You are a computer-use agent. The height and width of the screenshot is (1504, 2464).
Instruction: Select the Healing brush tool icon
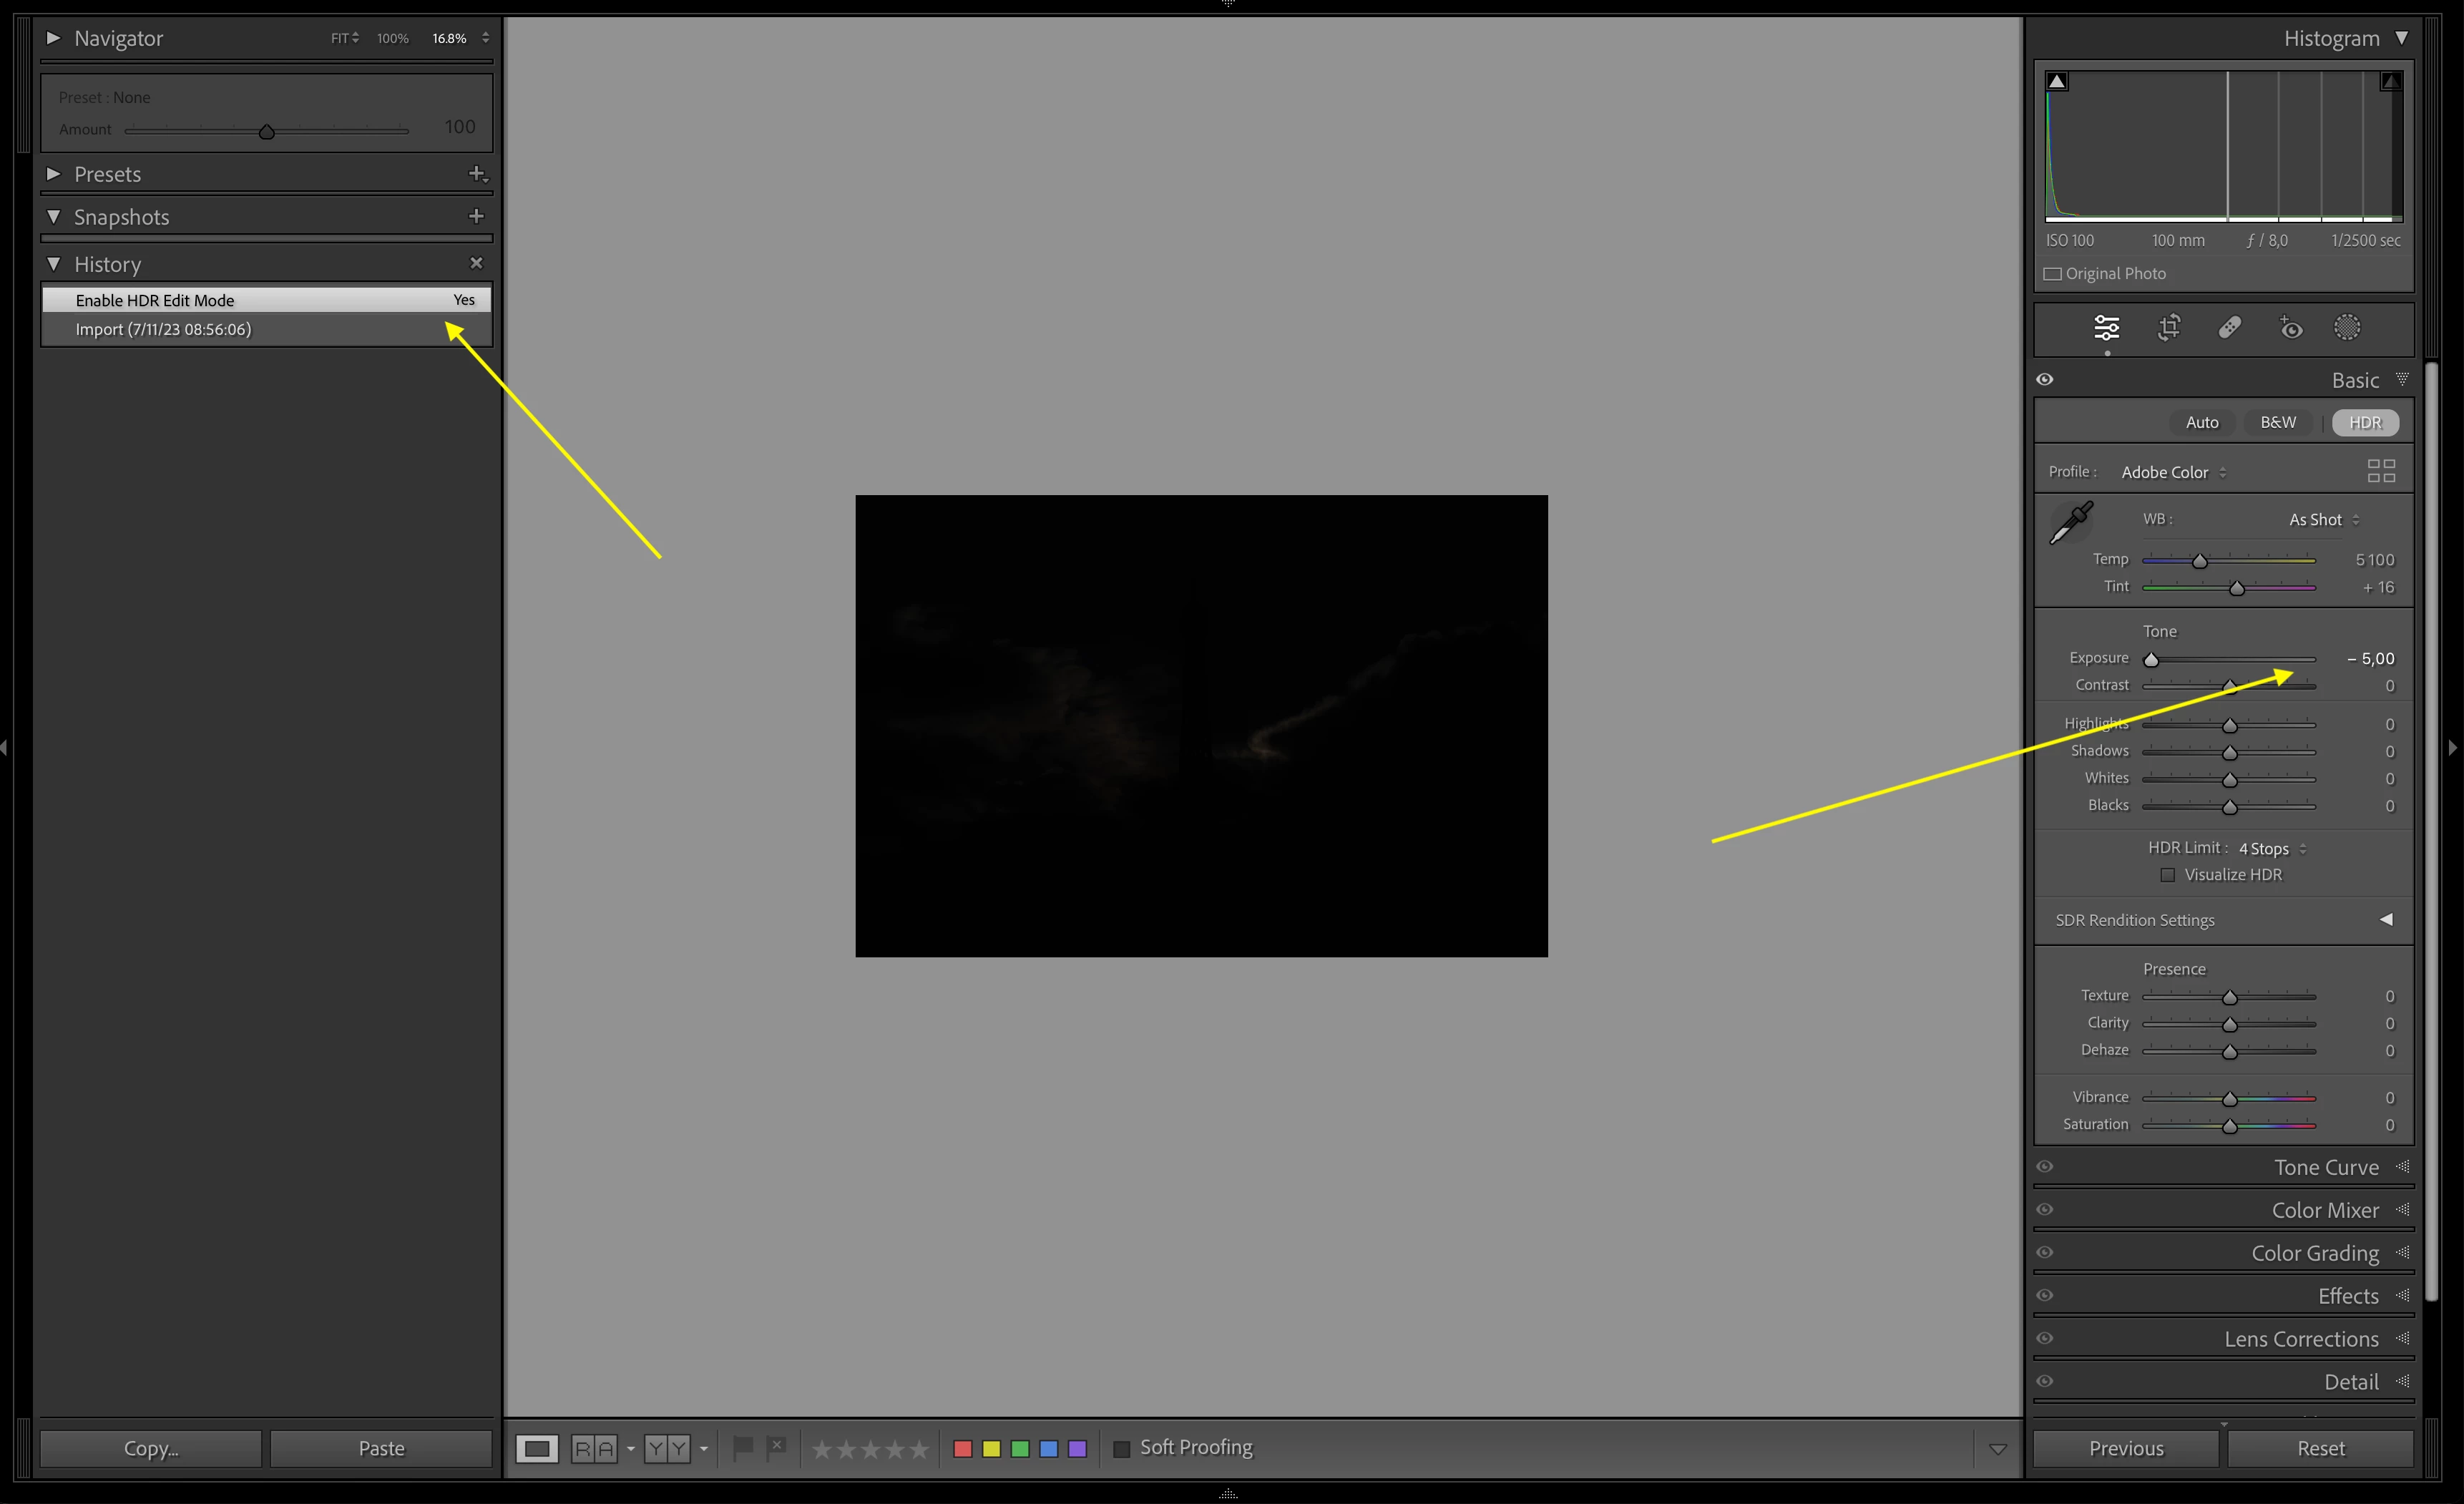[2229, 328]
